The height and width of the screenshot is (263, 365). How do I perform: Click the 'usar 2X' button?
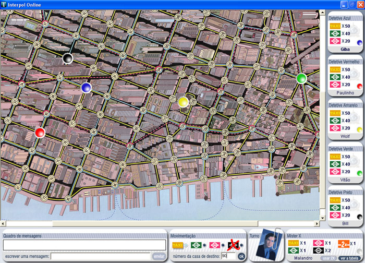point(327,258)
